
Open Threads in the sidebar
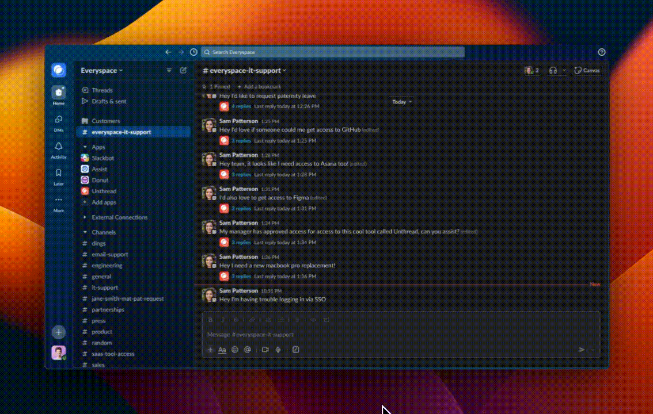102,90
